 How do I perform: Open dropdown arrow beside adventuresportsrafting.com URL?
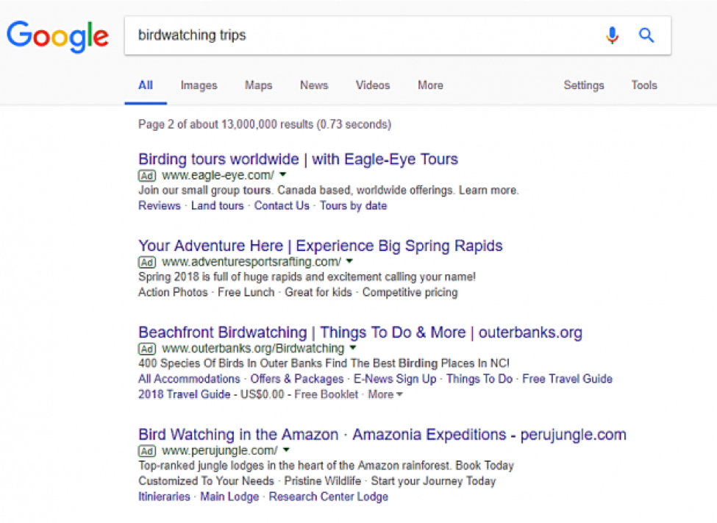tap(349, 261)
